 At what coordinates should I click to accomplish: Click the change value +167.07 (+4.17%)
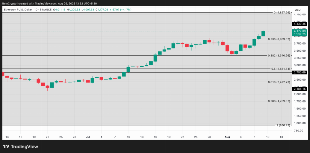click(x=120, y=10)
